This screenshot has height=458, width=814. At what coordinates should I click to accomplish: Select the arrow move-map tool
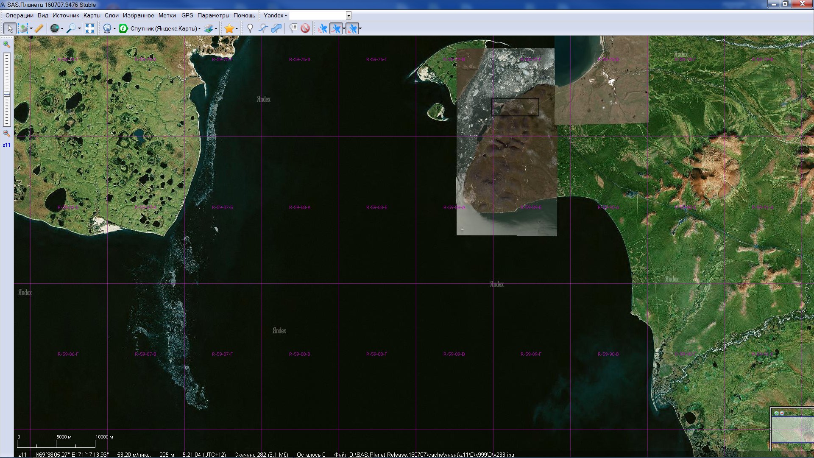click(x=10, y=28)
